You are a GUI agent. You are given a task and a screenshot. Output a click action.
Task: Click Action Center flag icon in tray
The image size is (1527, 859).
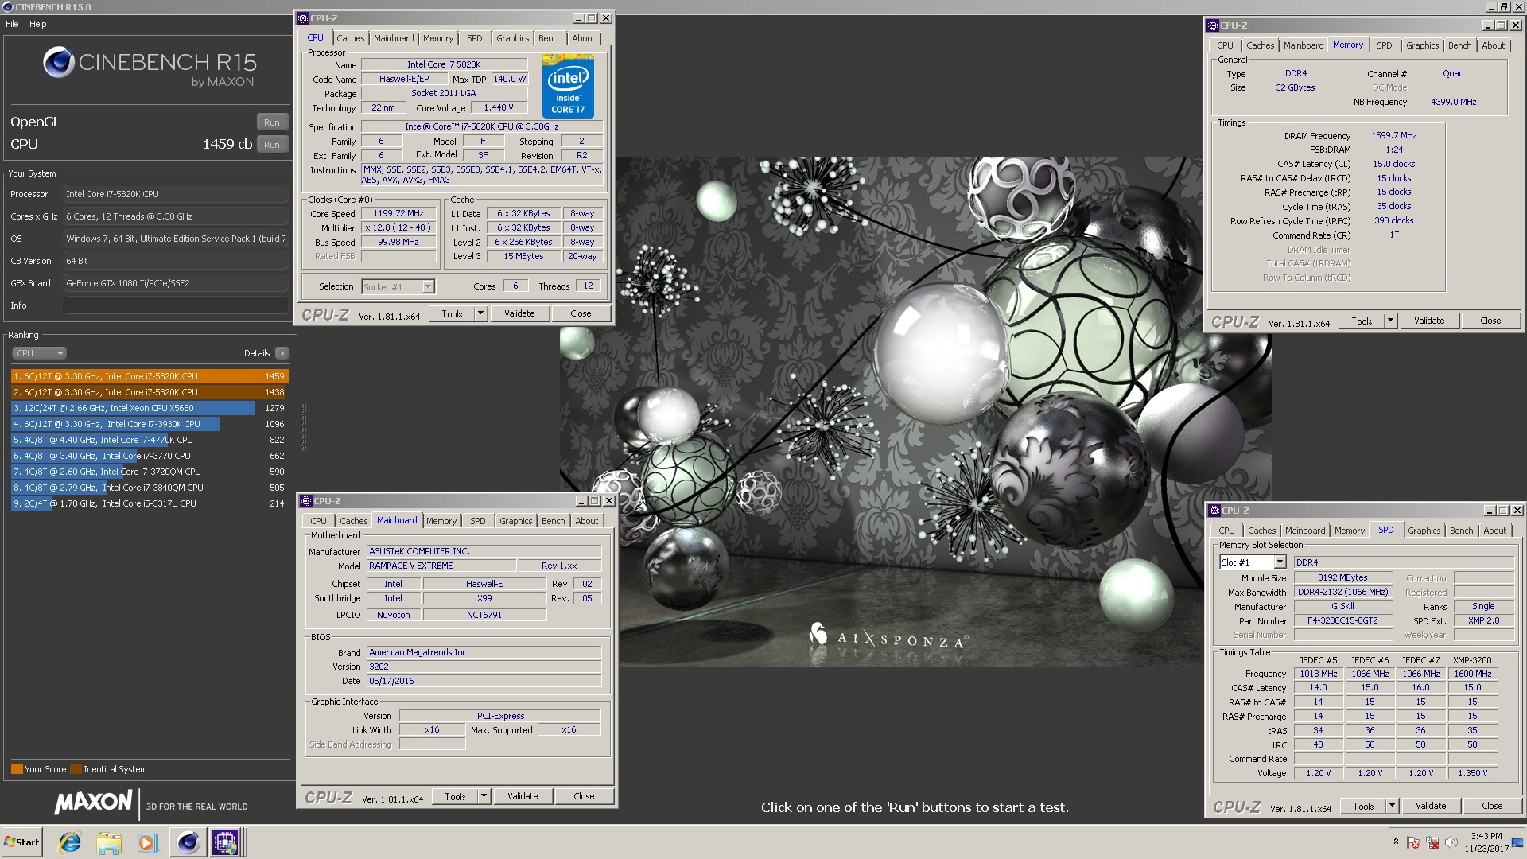pyautogui.click(x=1413, y=842)
